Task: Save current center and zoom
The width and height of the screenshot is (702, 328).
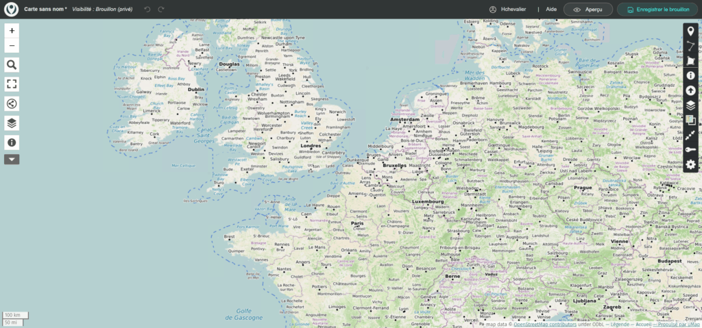Action: click(691, 135)
